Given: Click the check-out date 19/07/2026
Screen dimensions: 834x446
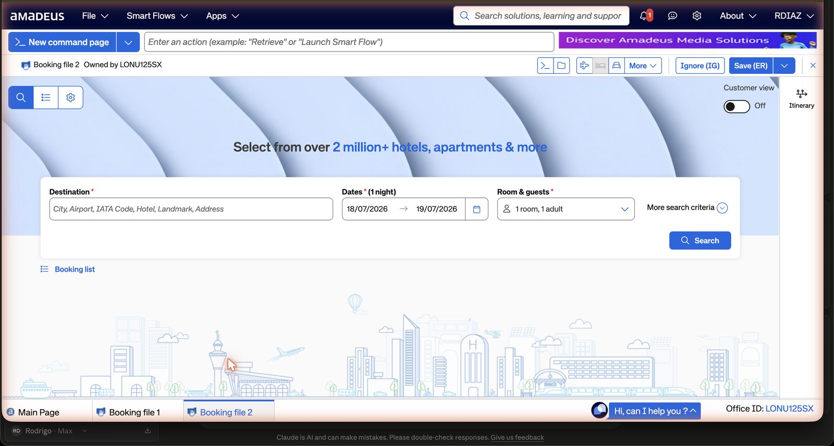Looking at the screenshot, I should 437,209.
